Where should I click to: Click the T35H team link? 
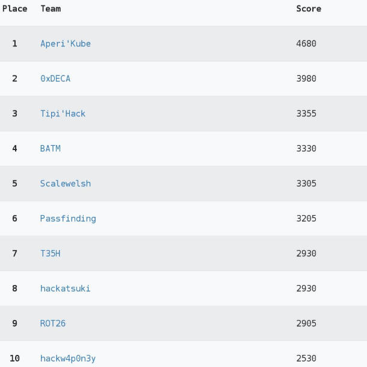(51, 253)
